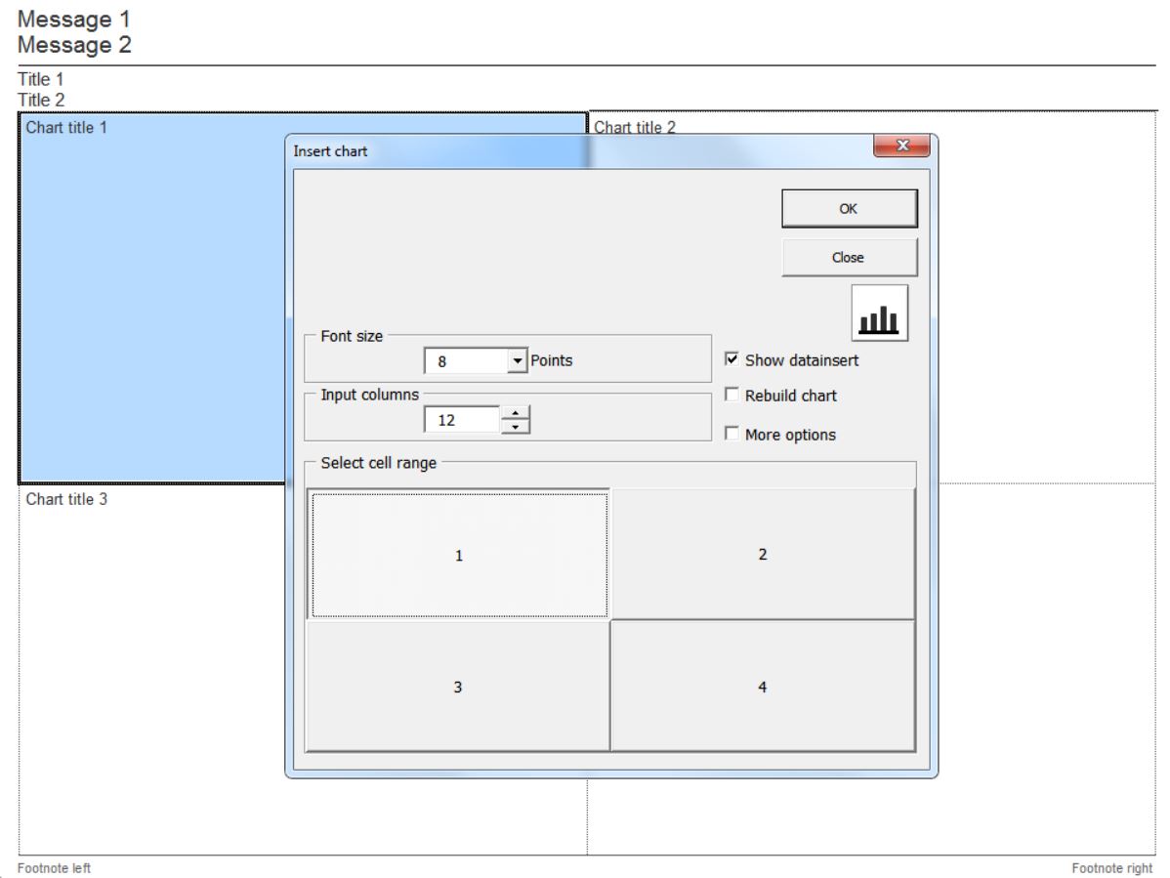
Task: Click the Chart title 3 text
Action: tap(66, 499)
